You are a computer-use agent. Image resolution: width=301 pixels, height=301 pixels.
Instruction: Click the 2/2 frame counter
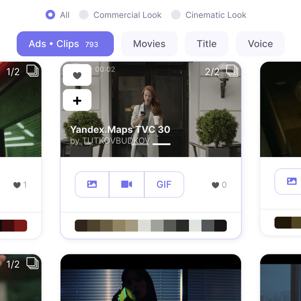[x=212, y=72]
